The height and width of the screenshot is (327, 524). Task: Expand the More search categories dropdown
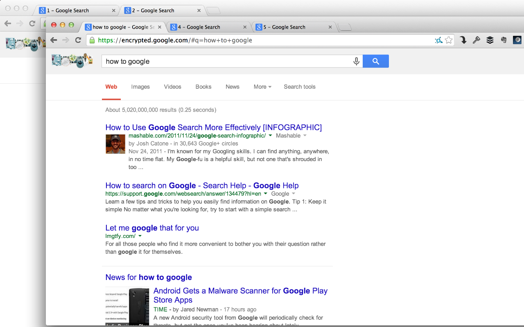pos(262,87)
